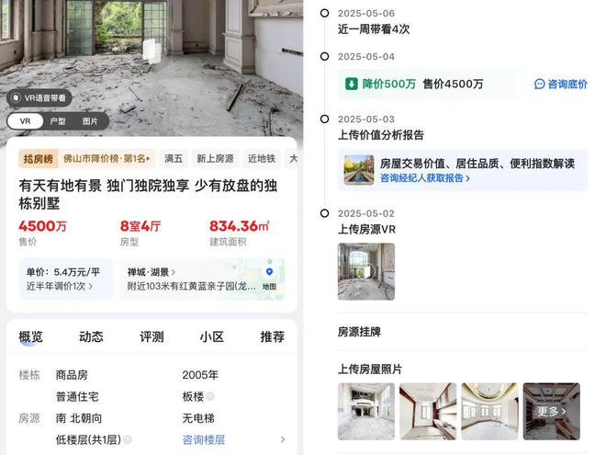This screenshot has width=606, height=455.
Task: Expand the 咨询楼层 row chevron
Action: (x=283, y=439)
